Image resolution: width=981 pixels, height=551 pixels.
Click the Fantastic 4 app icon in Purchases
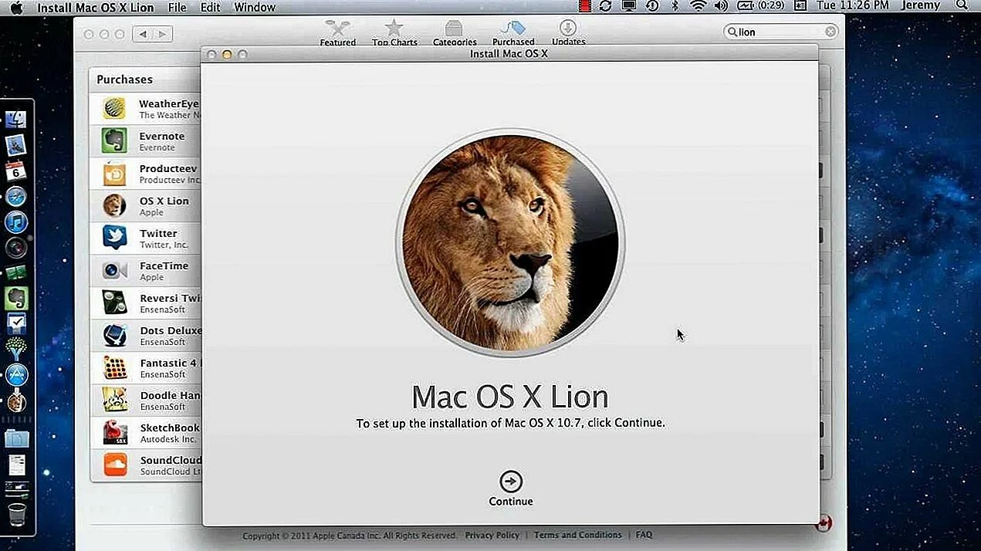pyautogui.click(x=114, y=367)
